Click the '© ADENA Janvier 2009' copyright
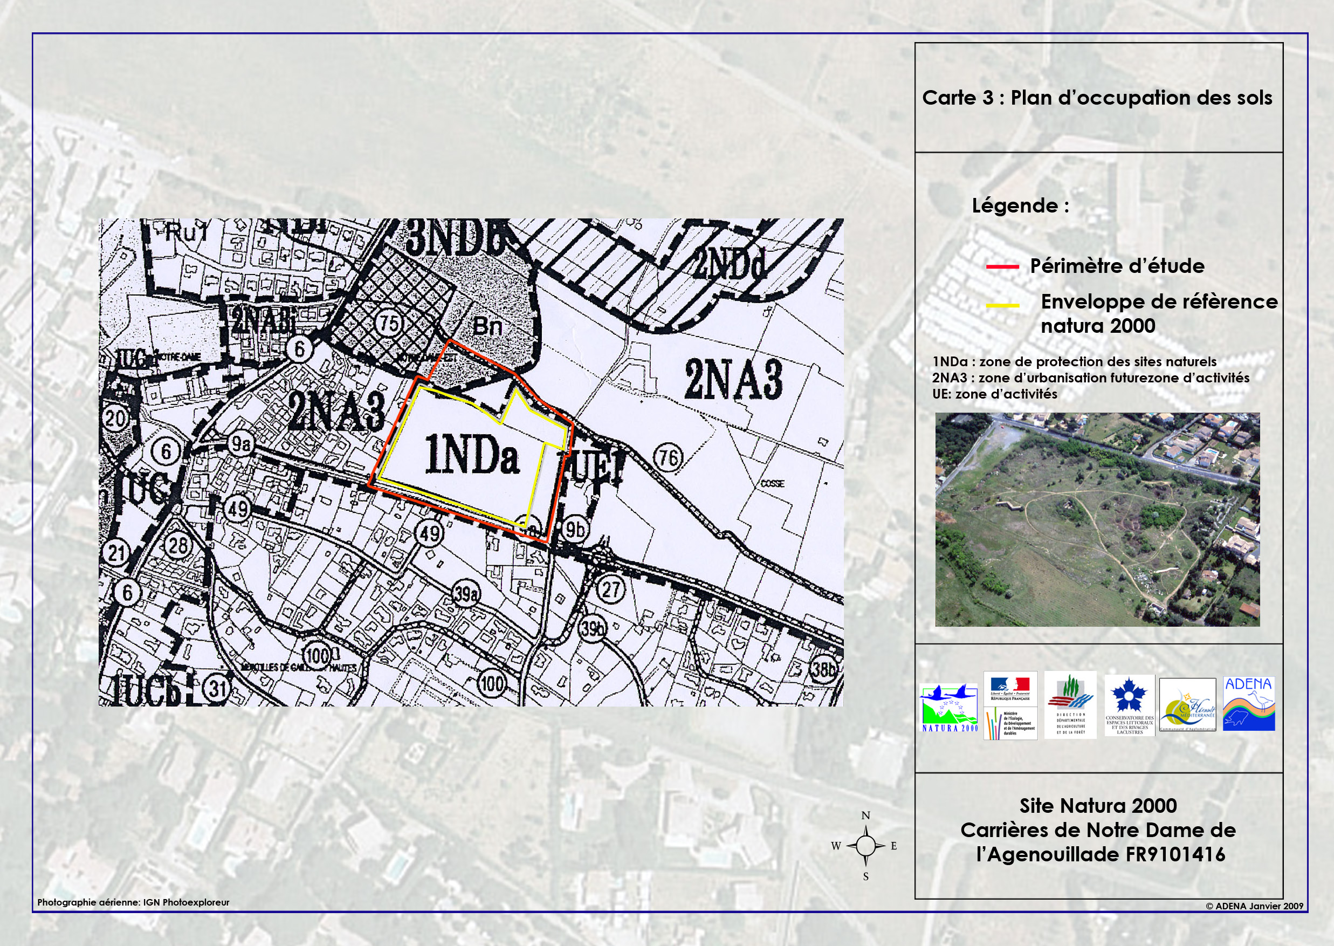 pos(1254,906)
